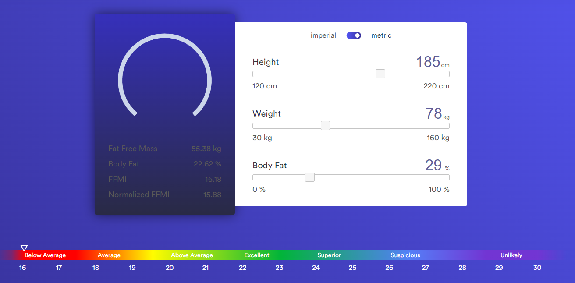Click the Weight slider handle
Image resolution: width=575 pixels, height=283 pixels.
point(325,126)
